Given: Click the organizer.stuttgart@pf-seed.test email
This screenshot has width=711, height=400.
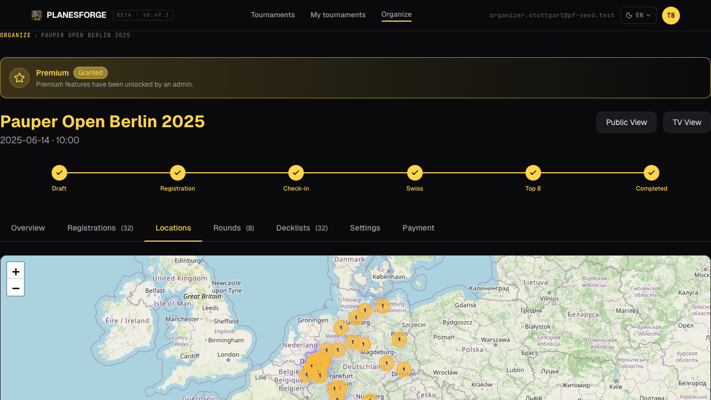Looking at the screenshot, I should pyautogui.click(x=552, y=16).
